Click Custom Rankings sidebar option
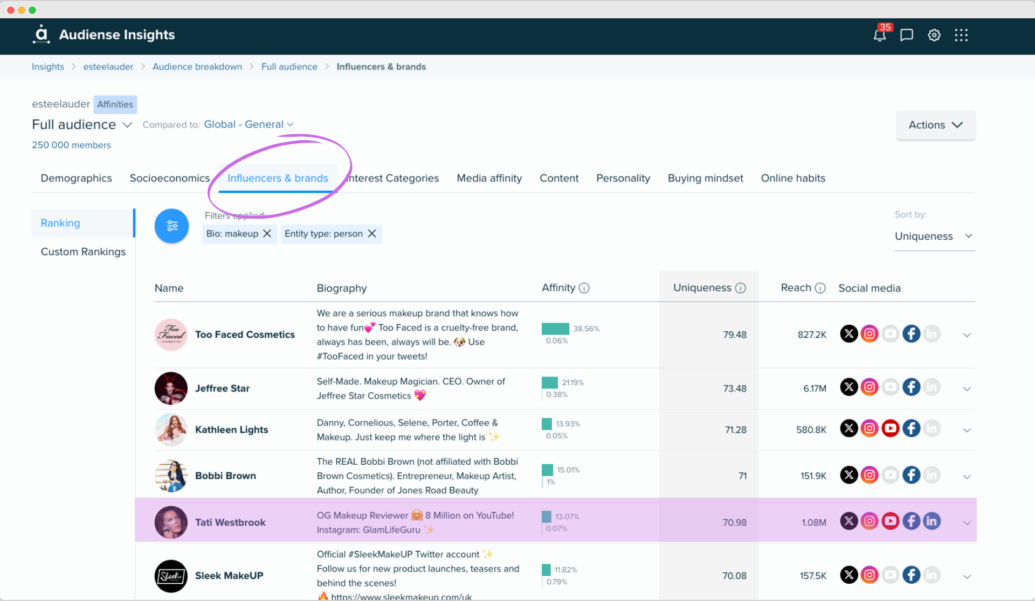This screenshot has width=1035, height=601. 83,251
